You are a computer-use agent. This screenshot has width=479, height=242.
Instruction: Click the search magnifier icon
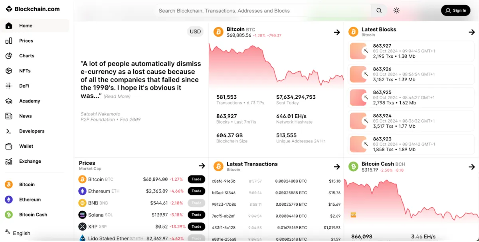pyautogui.click(x=378, y=10)
